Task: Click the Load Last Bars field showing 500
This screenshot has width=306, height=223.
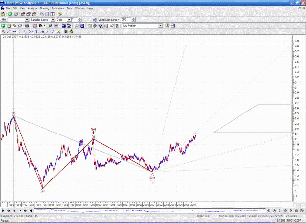Action: click(x=126, y=20)
